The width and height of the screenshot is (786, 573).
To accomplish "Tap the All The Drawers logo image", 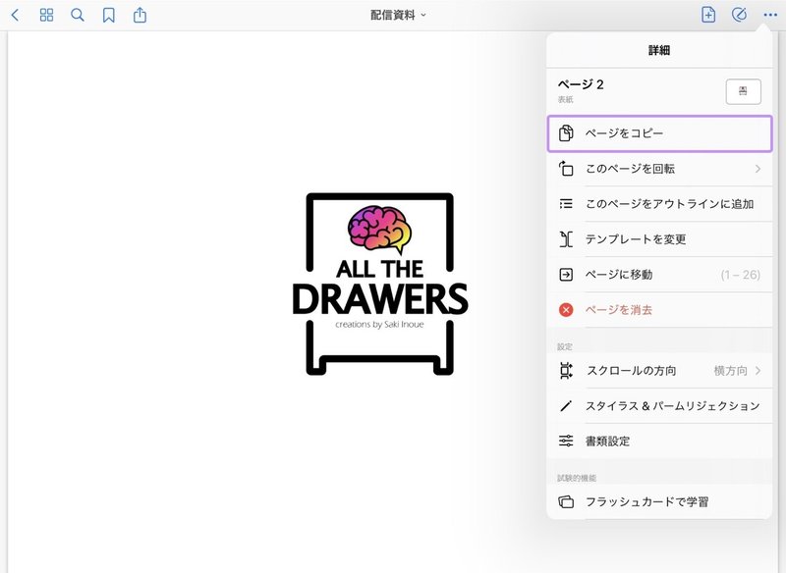I will [x=380, y=284].
